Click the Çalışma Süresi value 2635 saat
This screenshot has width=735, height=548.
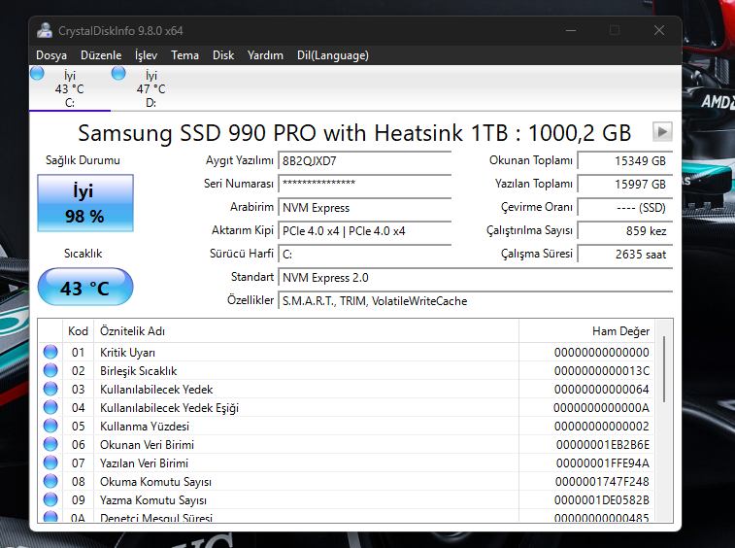tap(625, 255)
